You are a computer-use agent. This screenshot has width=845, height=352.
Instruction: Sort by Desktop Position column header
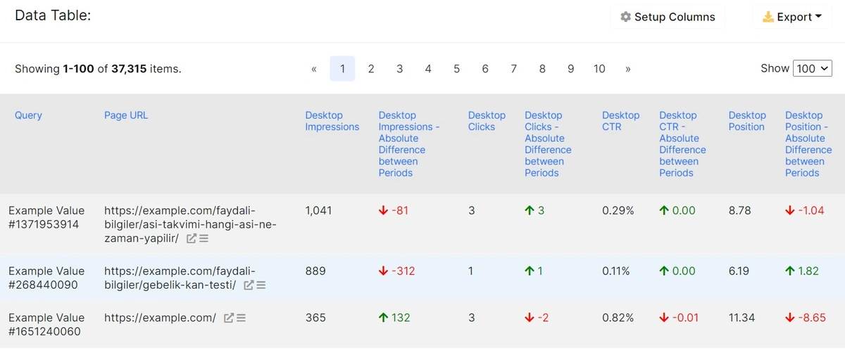coord(746,121)
